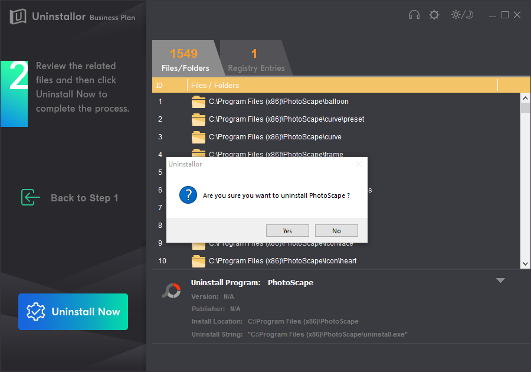
Task: Click the Uninstall String value text
Action: coord(327,334)
